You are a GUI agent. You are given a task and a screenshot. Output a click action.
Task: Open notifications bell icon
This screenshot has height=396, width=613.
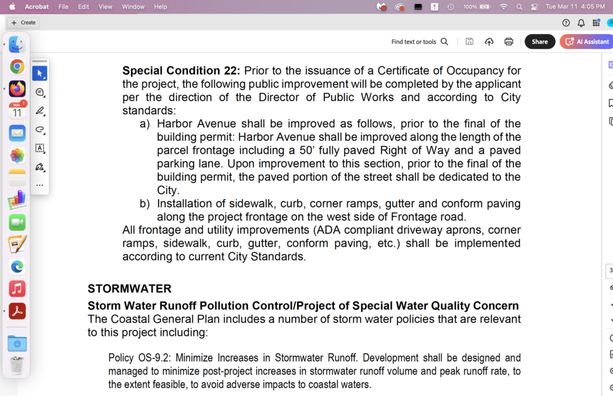[581, 23]
